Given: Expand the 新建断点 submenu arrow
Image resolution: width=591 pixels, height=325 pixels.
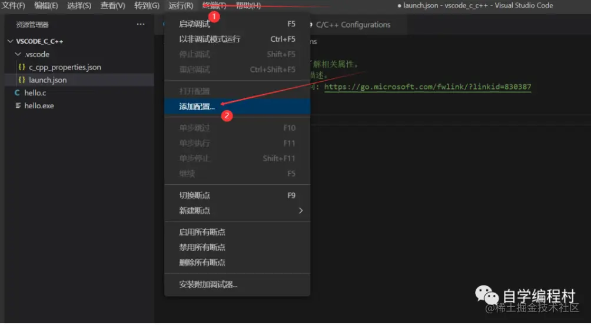Looking at the screenshot, I should [301, 211].
